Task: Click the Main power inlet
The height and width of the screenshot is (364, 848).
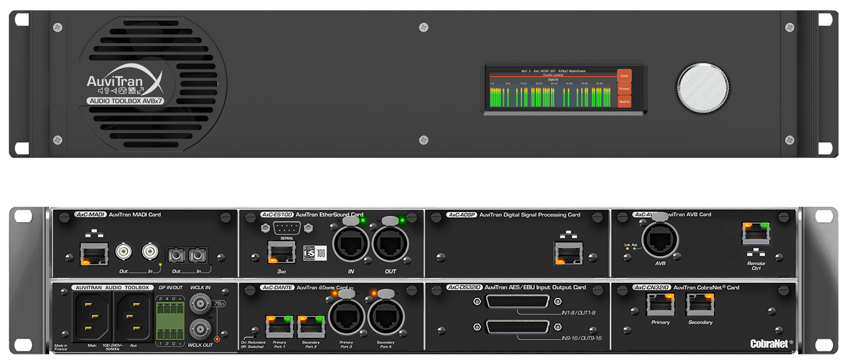Action: tap(92, 316)
